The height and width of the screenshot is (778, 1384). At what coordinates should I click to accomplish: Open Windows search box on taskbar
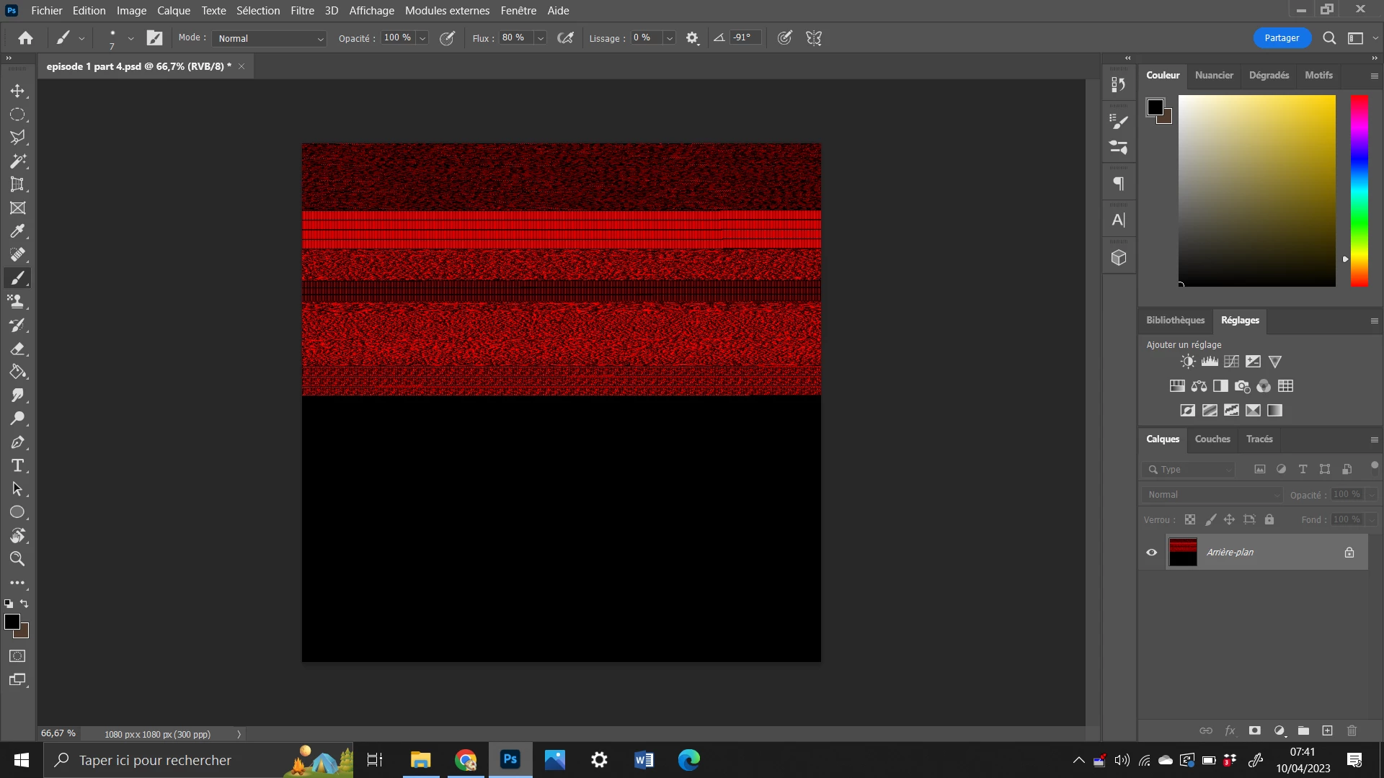[x=155, y=760]
